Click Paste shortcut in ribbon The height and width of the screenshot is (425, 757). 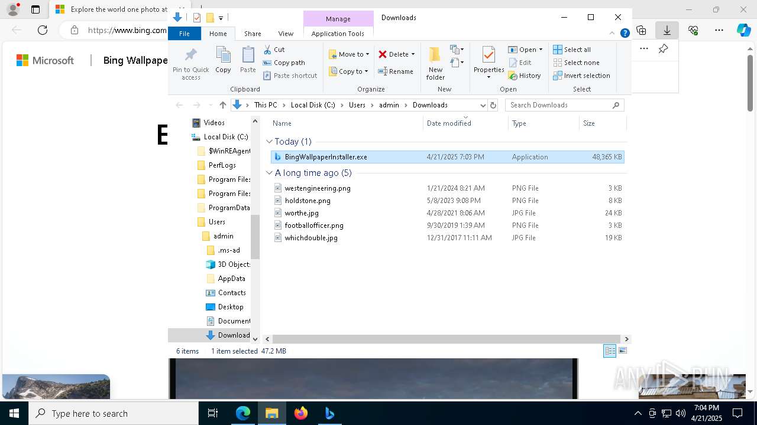coord(290,76)
